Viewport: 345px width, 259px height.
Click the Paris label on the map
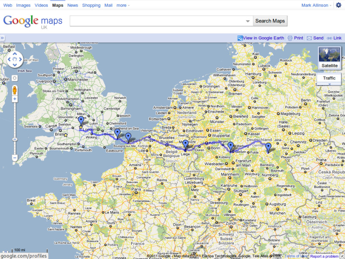136,189
